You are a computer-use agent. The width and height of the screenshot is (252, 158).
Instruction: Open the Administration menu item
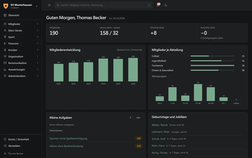pyautogui.click(x=21, y=76)
